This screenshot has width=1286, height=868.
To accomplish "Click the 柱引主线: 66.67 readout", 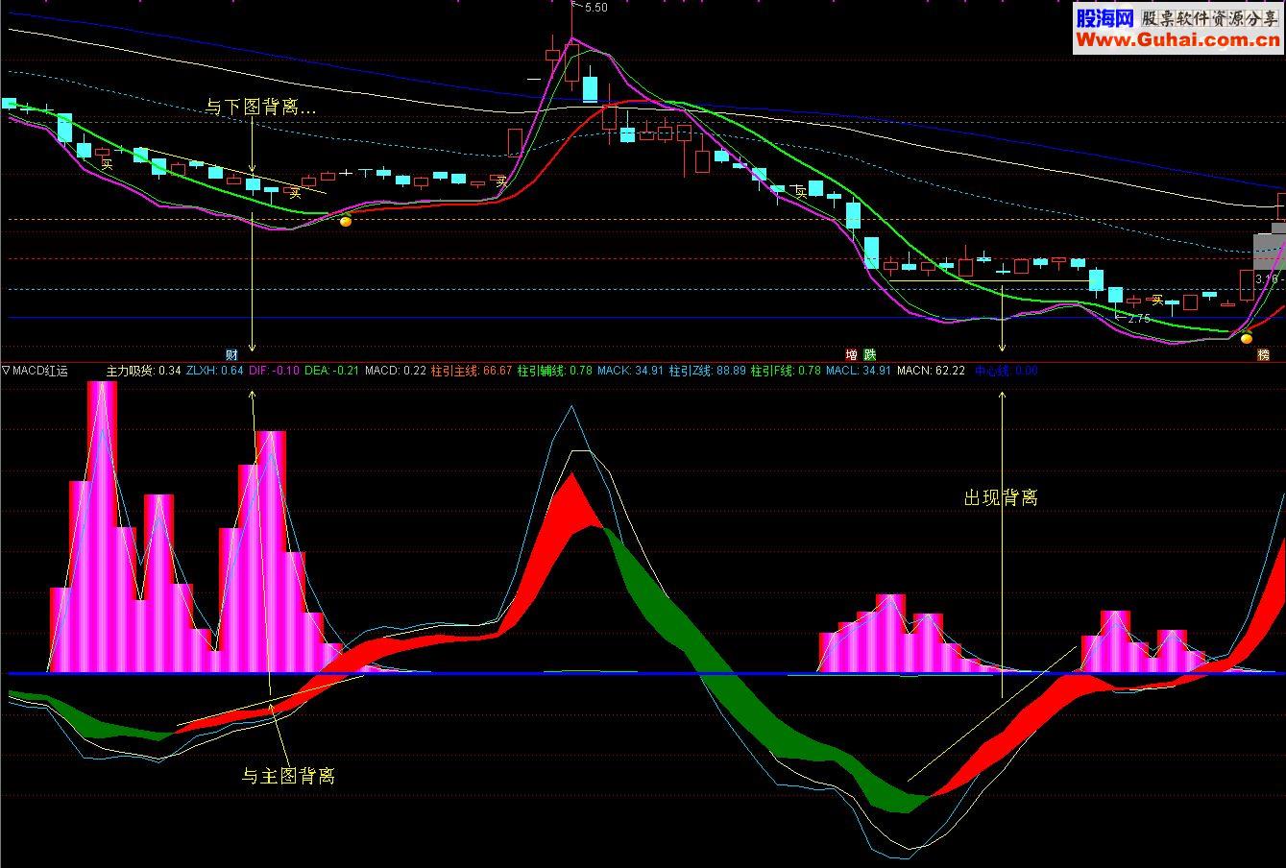I will pos(472,371).
